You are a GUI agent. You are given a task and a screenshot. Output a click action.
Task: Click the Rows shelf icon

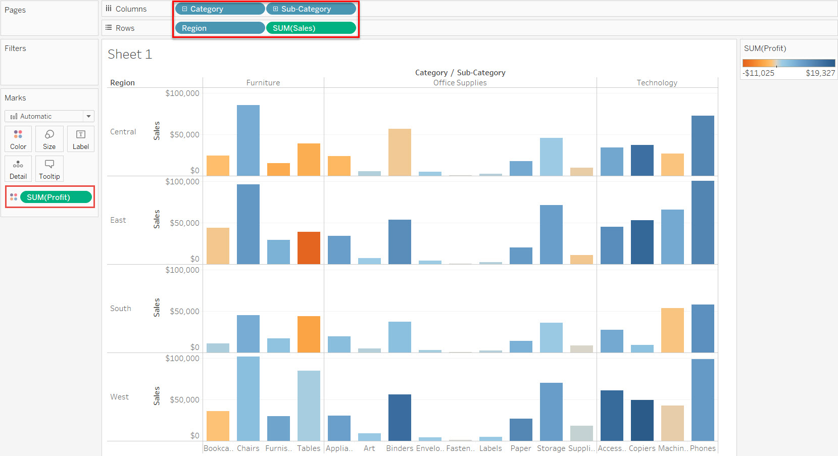click(109, 28)
